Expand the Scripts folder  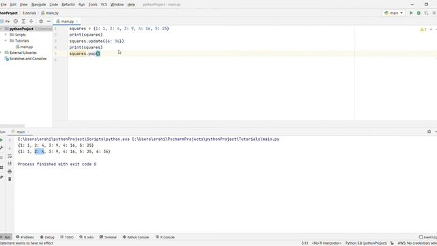click(x=5, y=35)
